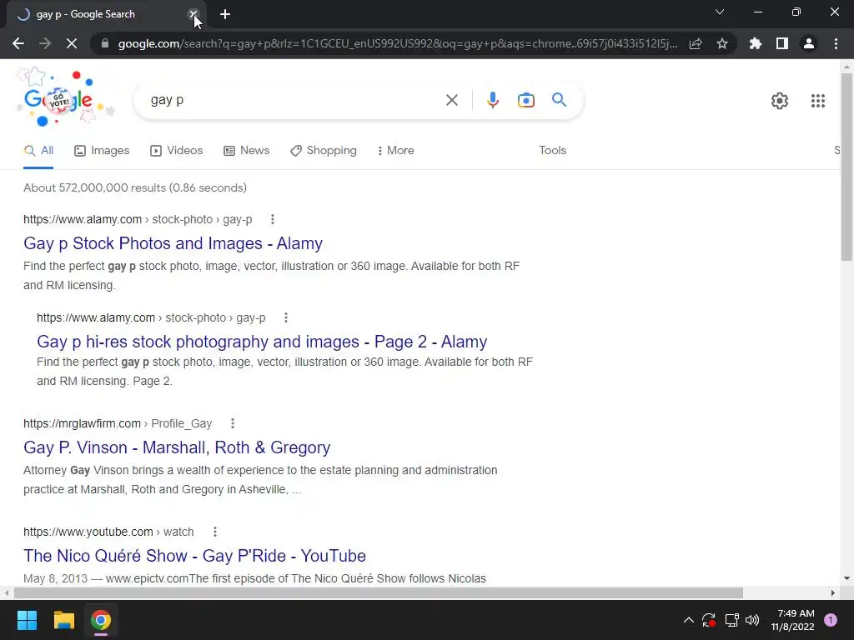Open options for Alamy Page 2 result
This screenshot has height=640, width=854.
pos(286,317)
